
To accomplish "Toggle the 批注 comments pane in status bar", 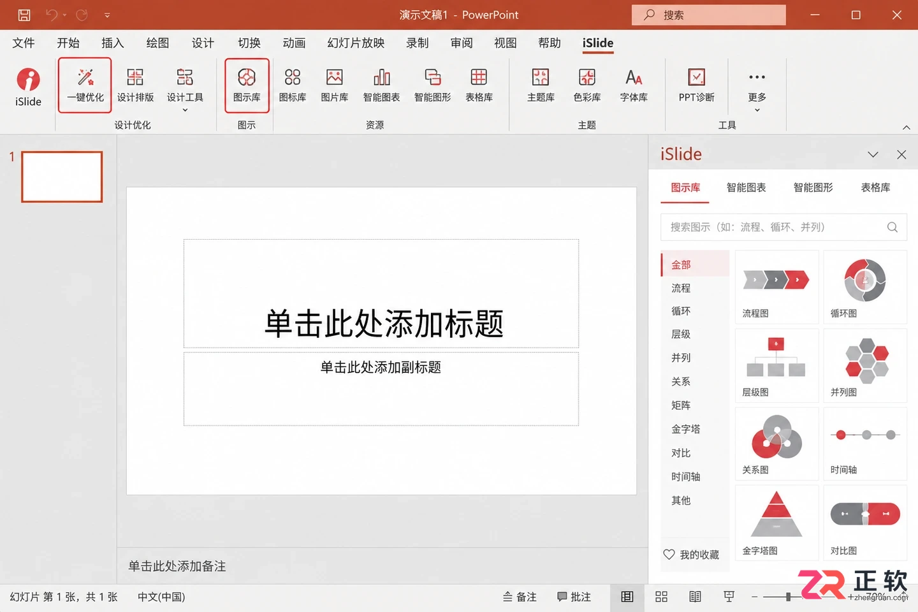I will click(x=574, y=597).
